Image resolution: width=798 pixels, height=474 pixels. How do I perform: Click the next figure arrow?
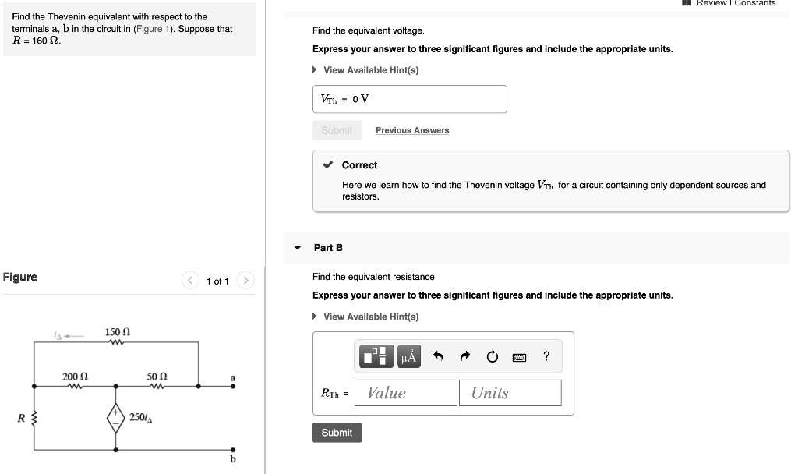point(245,279)
